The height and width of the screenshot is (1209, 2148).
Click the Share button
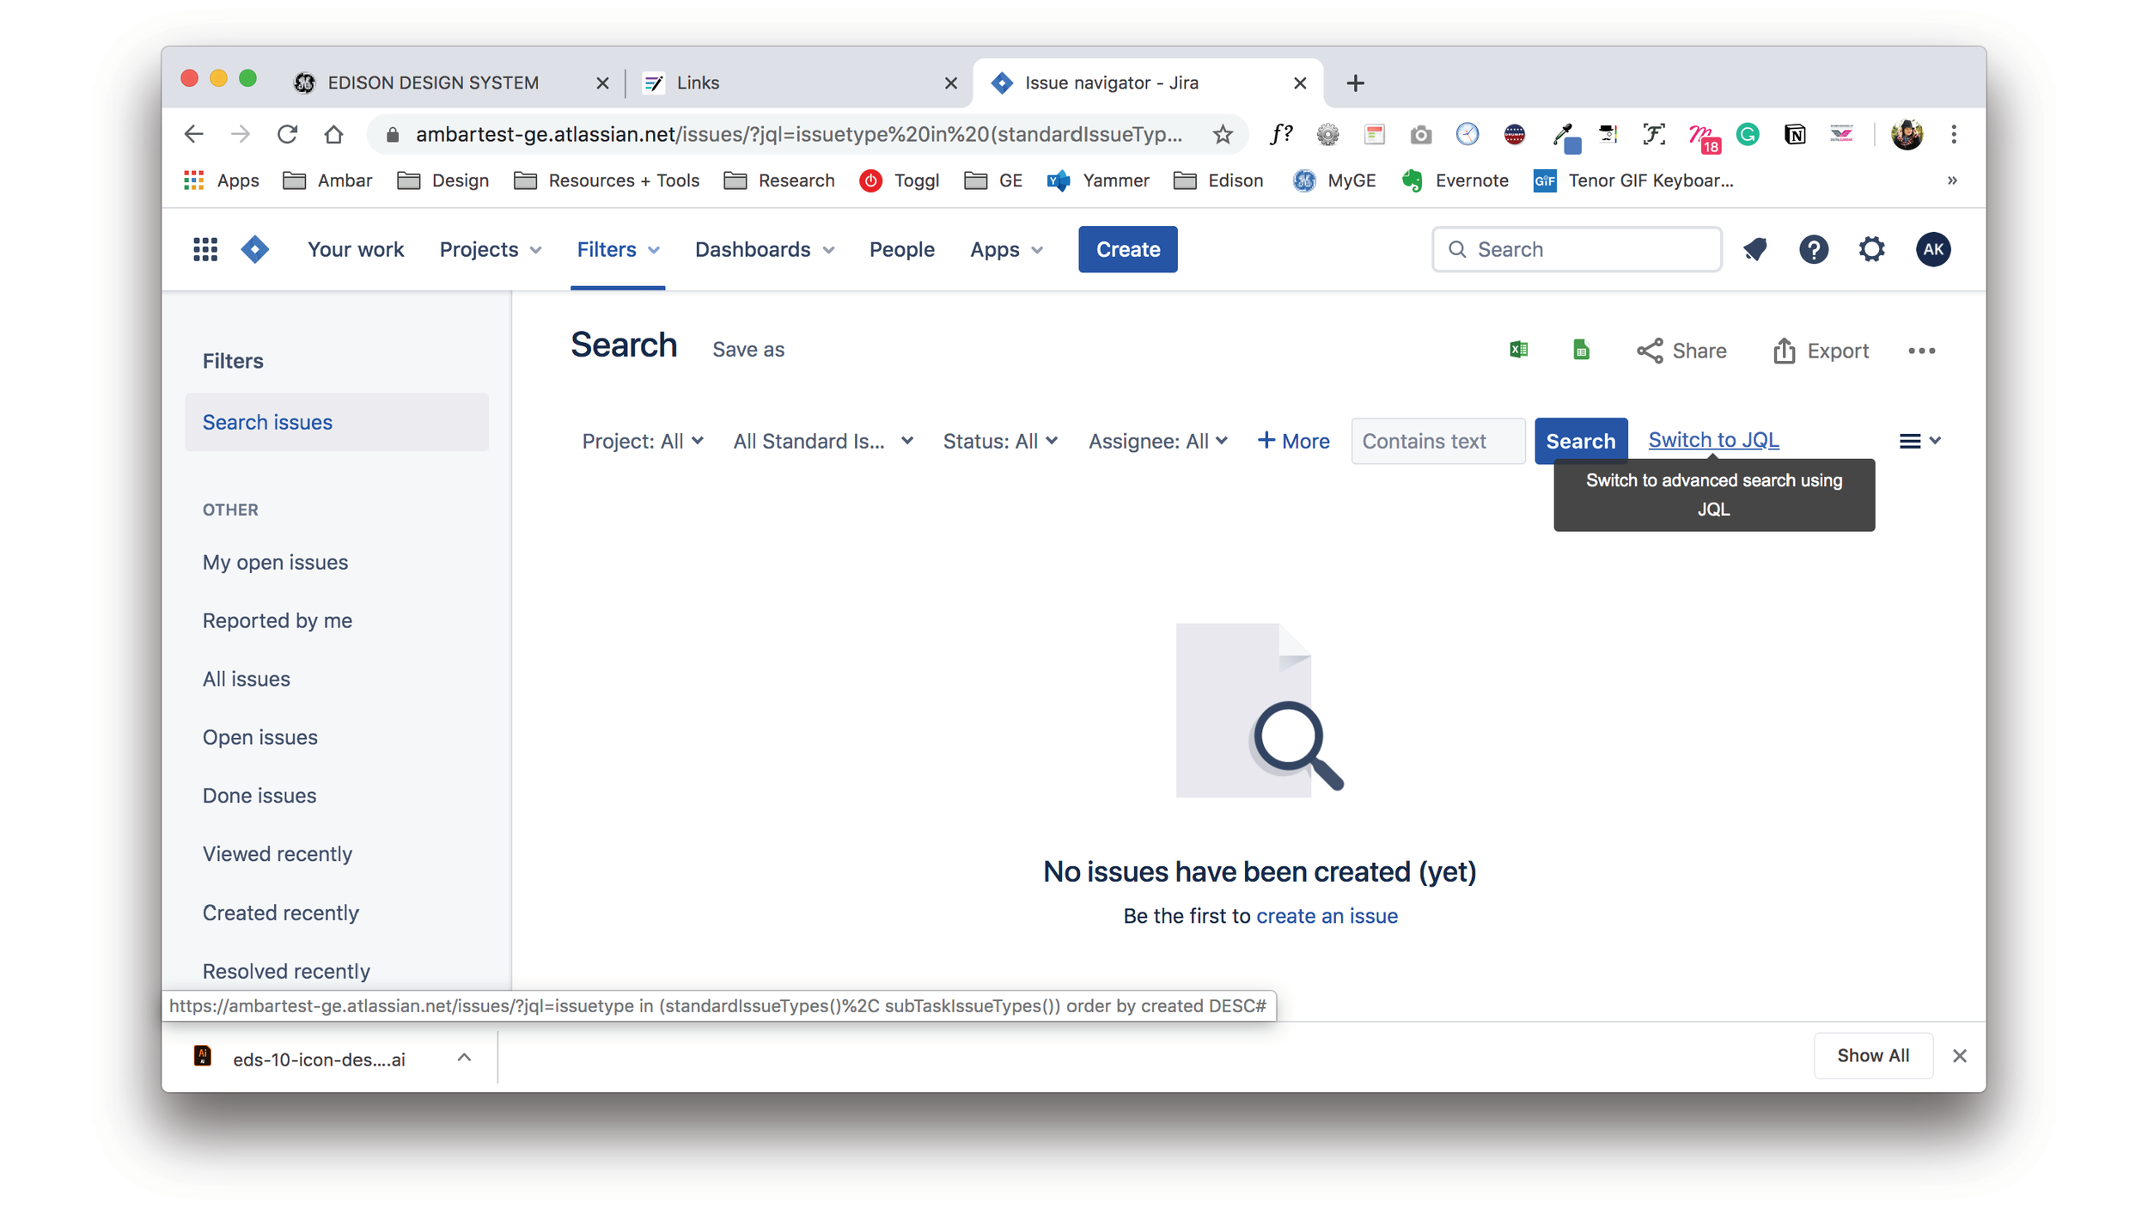1681,351
